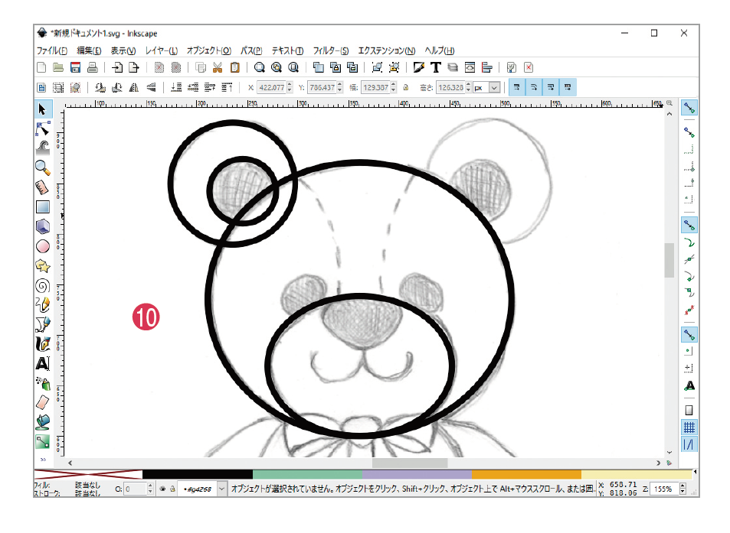This screenshot has height=533, width=730.
Task: Toggle move gradients with objects
Action: pos(551,87)
